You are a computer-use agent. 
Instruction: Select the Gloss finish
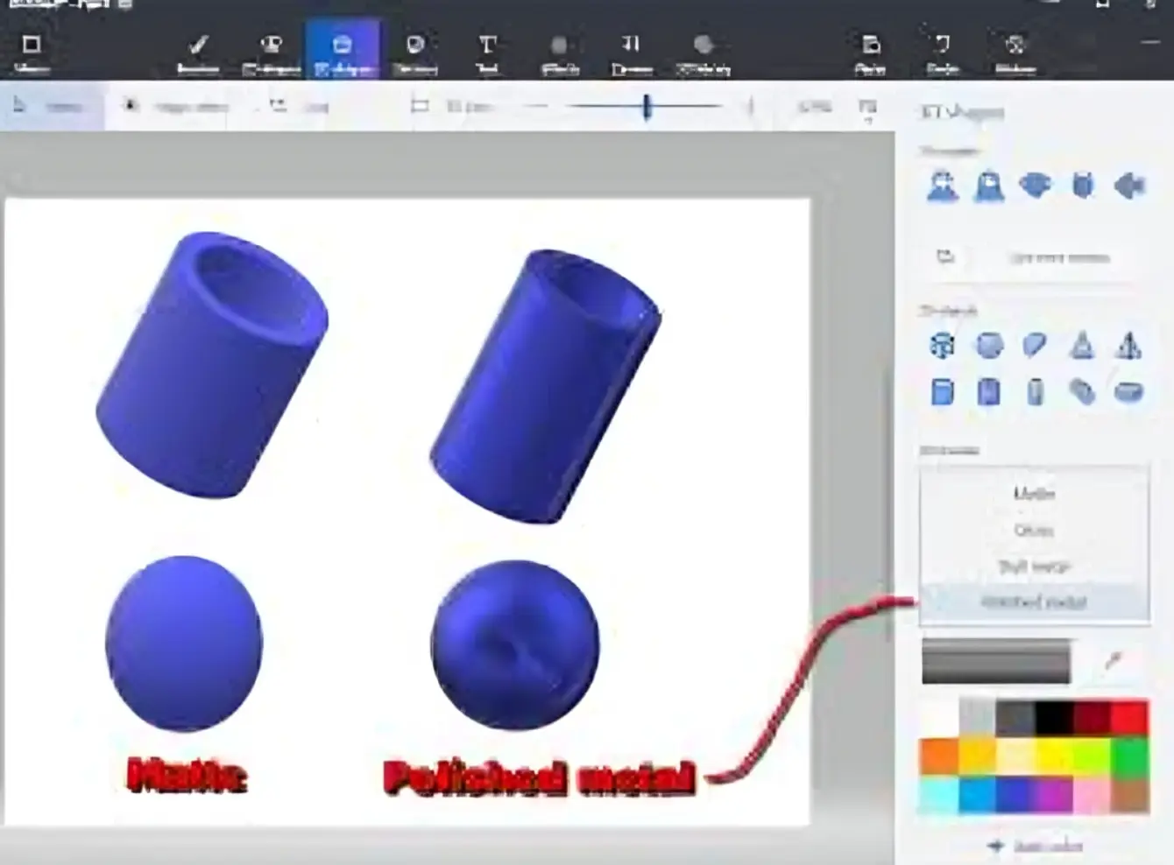1032,530
